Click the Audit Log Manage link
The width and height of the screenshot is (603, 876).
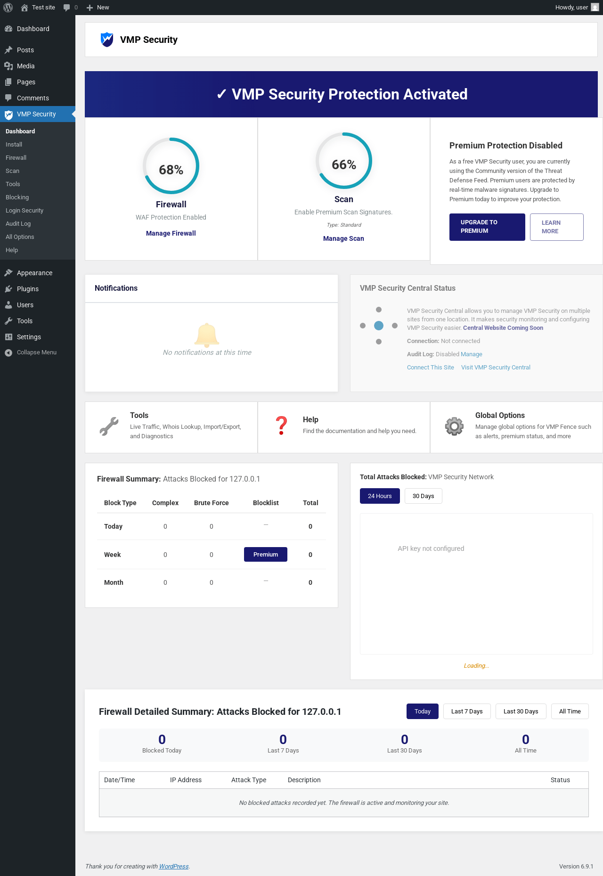pos(472,354)
